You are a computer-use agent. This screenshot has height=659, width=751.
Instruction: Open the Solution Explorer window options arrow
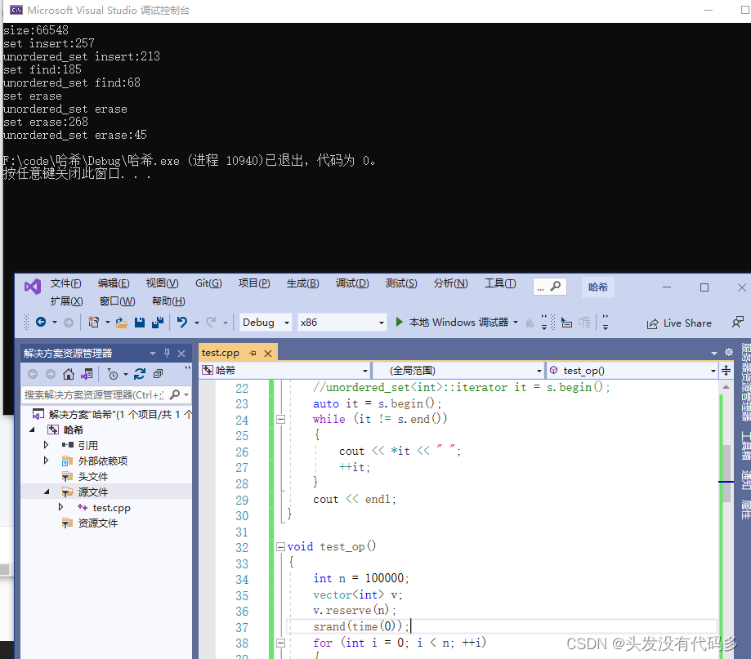pos(152,354)
